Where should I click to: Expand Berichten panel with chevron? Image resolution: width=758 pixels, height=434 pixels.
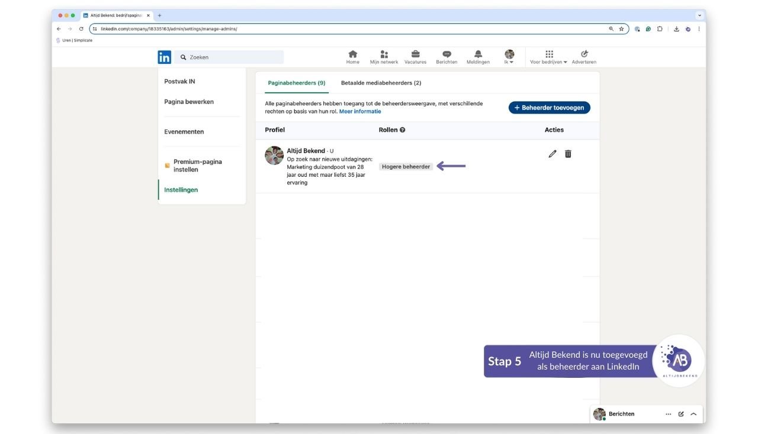coord(693,414)
